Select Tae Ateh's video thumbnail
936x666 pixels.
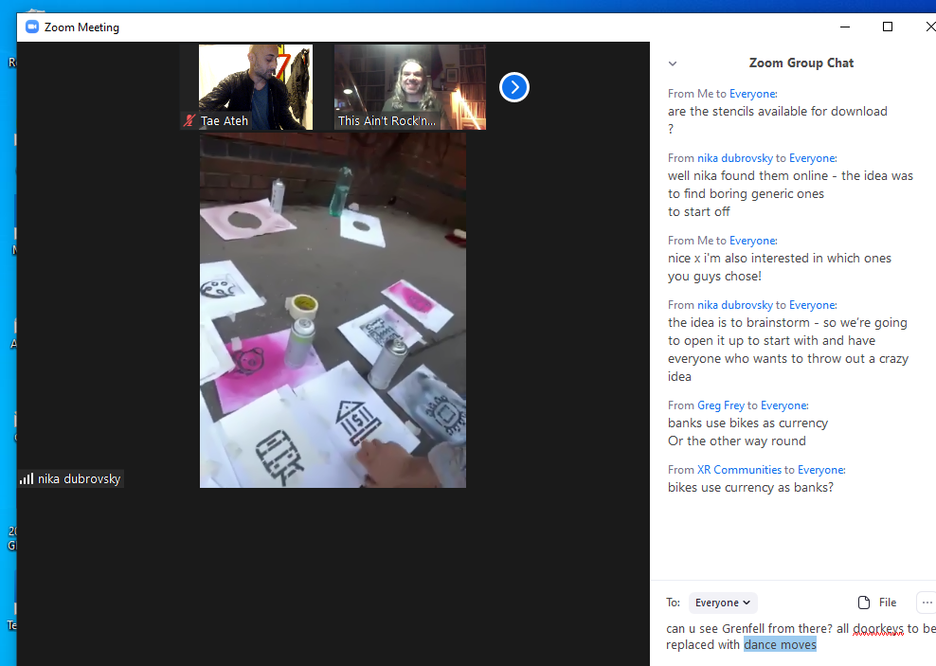click(255, 86)
